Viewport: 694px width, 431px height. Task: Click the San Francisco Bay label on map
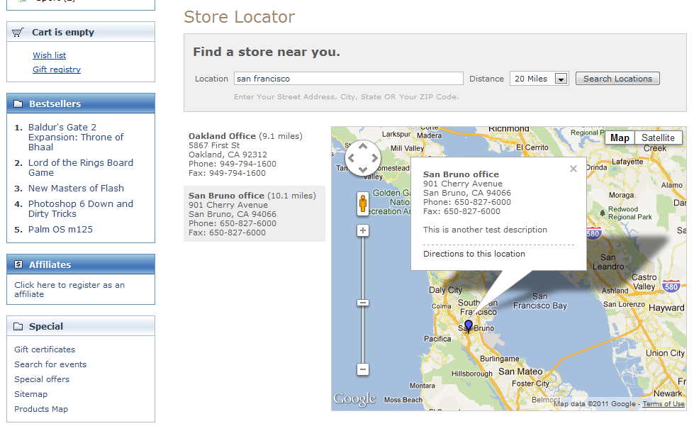pos(540,301)
